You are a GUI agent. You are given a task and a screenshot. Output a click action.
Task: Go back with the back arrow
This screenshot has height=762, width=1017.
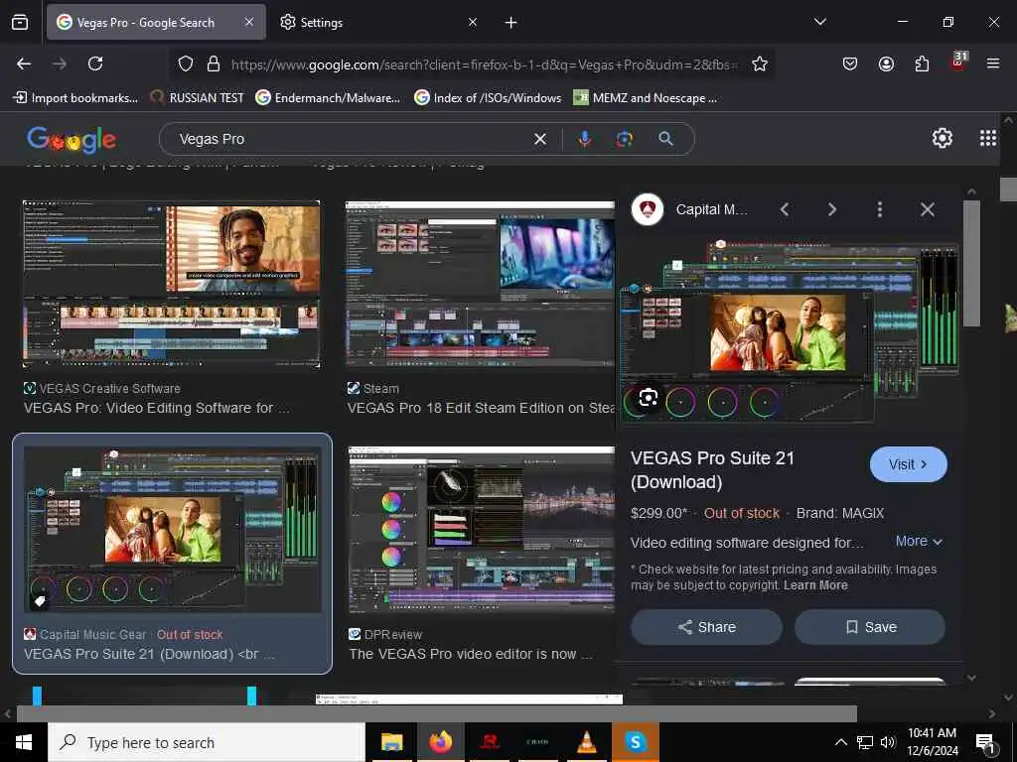click(24, 63)
